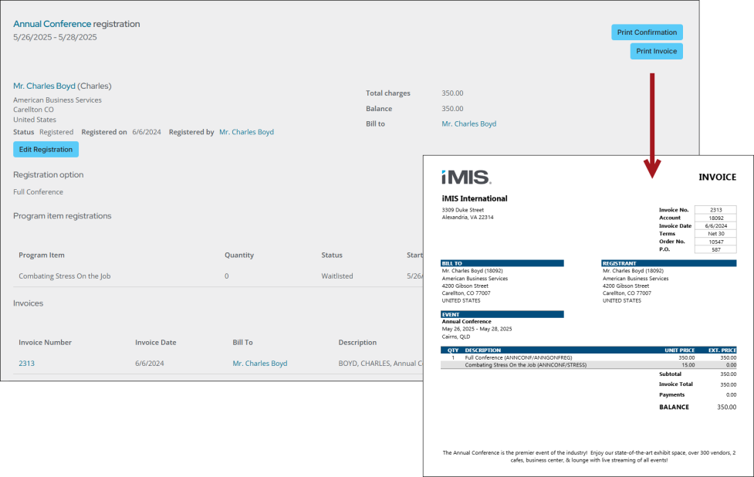The image size is (754, 477).
Task: Select the Registered status value
Action: pyautogui.click(x=56, y=132)
